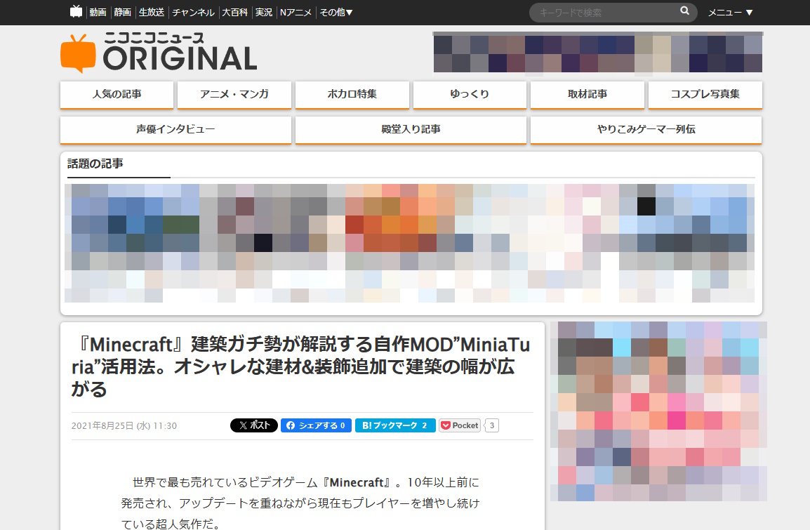This screenshot has height=530, width=810.
Task: Select the コスプレ写真集 category
Action: [705, 95]
